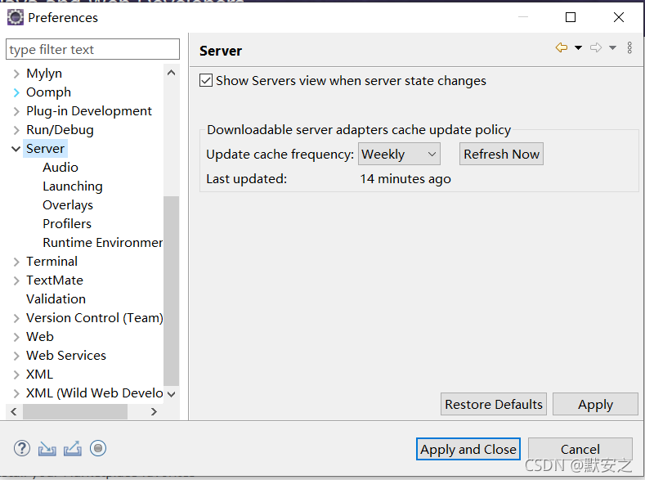Click the Refresh Now button
Image resolution: width=645 pixels, height=480 pixels.
point(501,154)
